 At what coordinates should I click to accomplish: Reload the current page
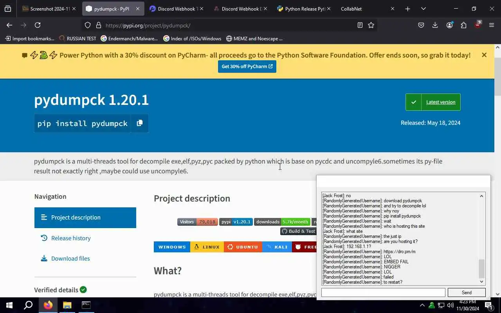click(38, 25)
